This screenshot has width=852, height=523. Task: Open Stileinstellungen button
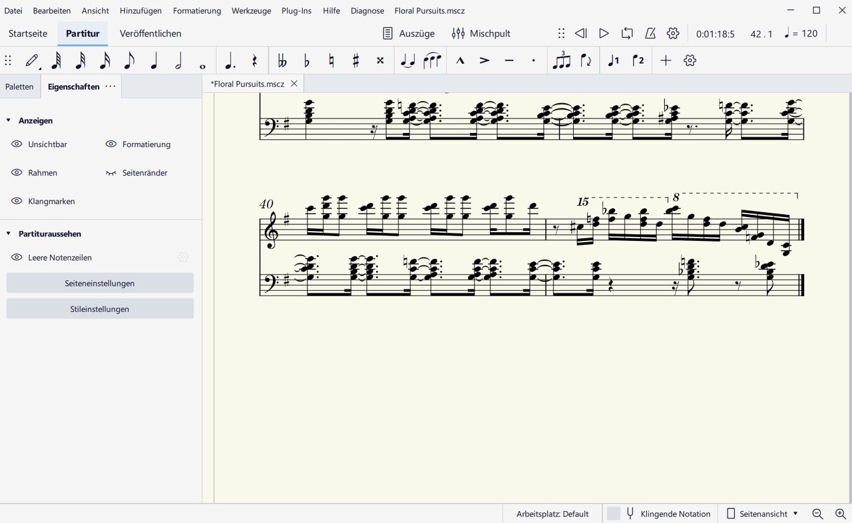pos(100,309)
